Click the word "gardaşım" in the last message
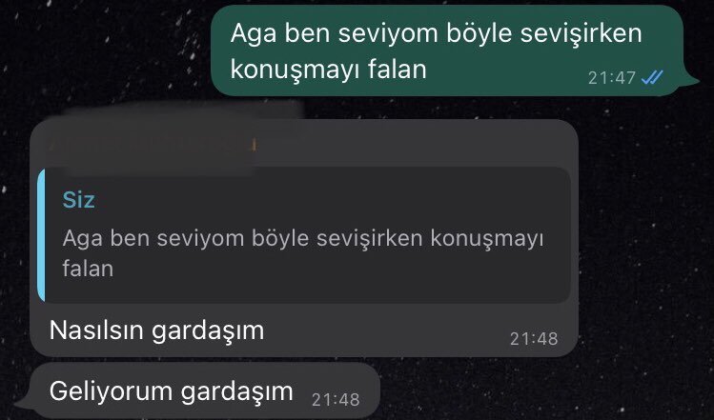This screenshot has height=420, width=714. coord(236,392)
